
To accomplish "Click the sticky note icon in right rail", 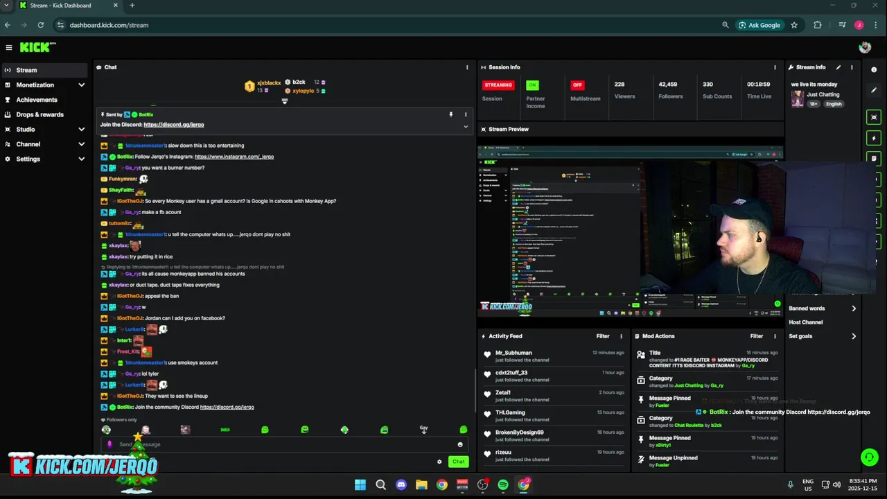I will point(874,158).
